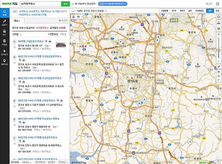This screenshot has height=164, width=222.
Task: Toggle the 날씨 weather layer
Action: [x=190, y=11]
